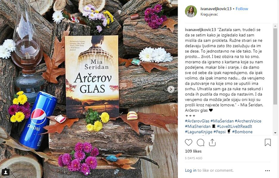Open the Kragujevac location link
279x178 pixels.
209,14
